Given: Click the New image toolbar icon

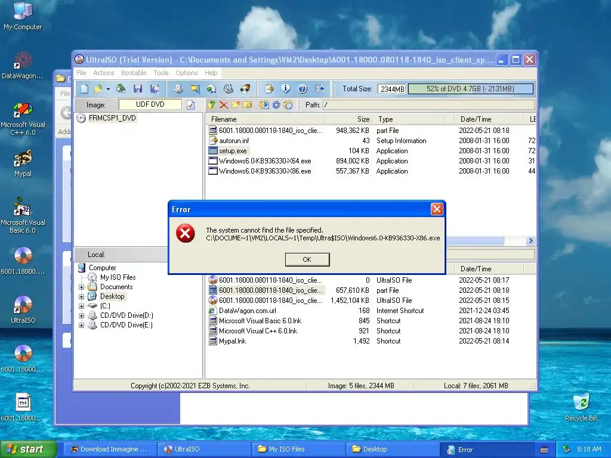Looking at the screenshot, I should coord(85,89).
